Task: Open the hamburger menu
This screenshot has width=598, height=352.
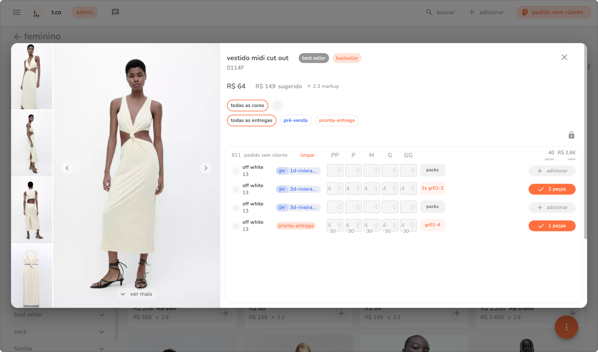Action: click(17, 12)
